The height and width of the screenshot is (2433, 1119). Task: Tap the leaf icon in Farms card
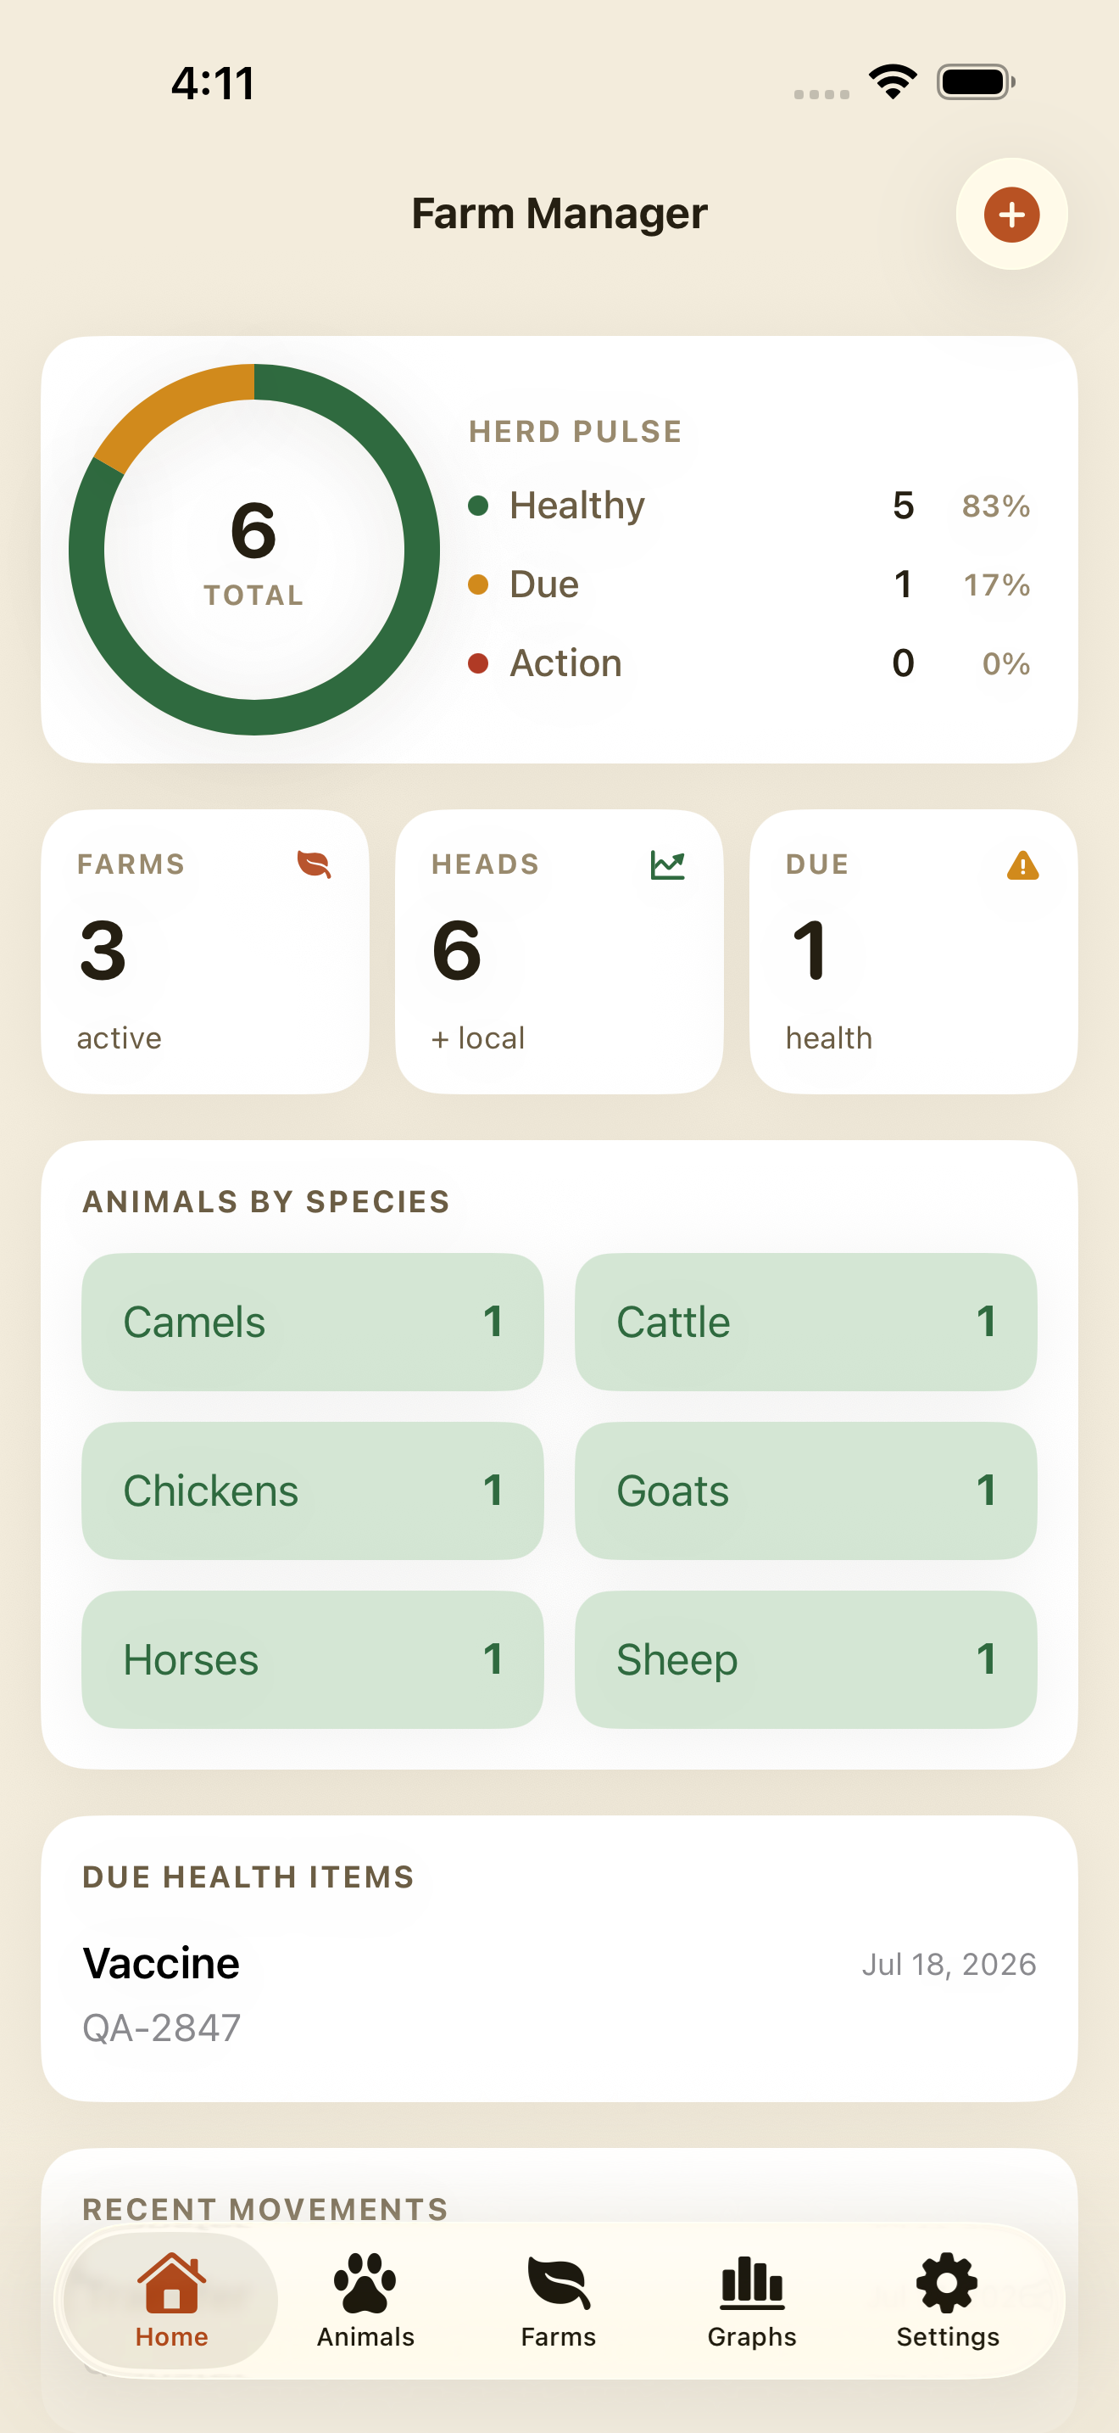click(315, 864)
